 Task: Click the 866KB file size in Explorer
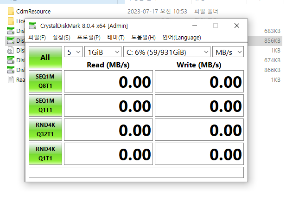tap(272, 70)
